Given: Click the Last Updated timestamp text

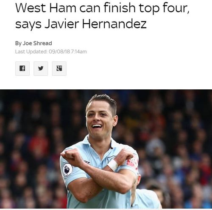Looking at the screenshot, I should click(x=51, y=52).
